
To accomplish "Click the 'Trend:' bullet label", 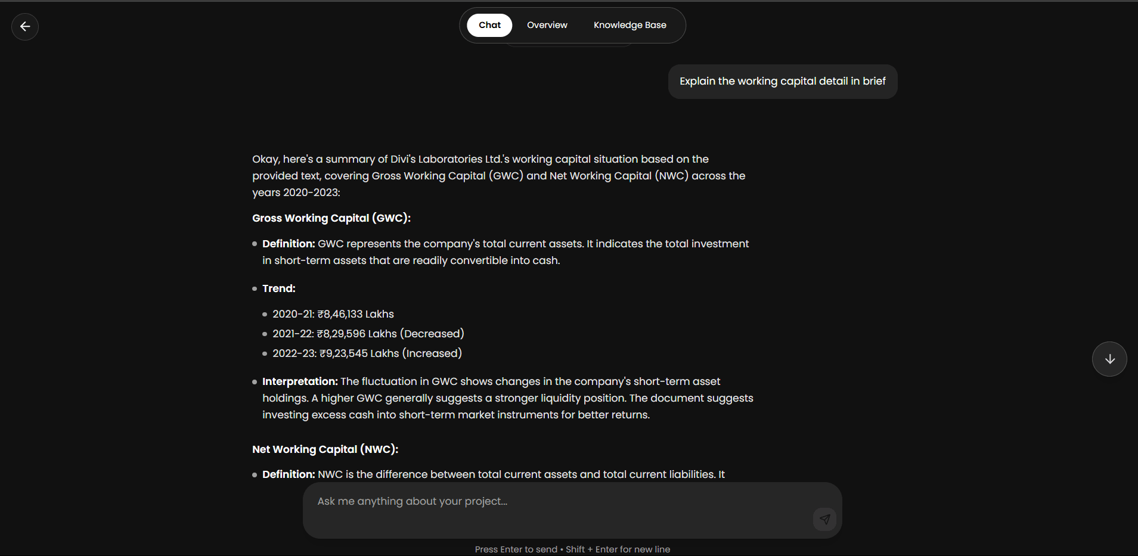I will click(x=278, y=288).
